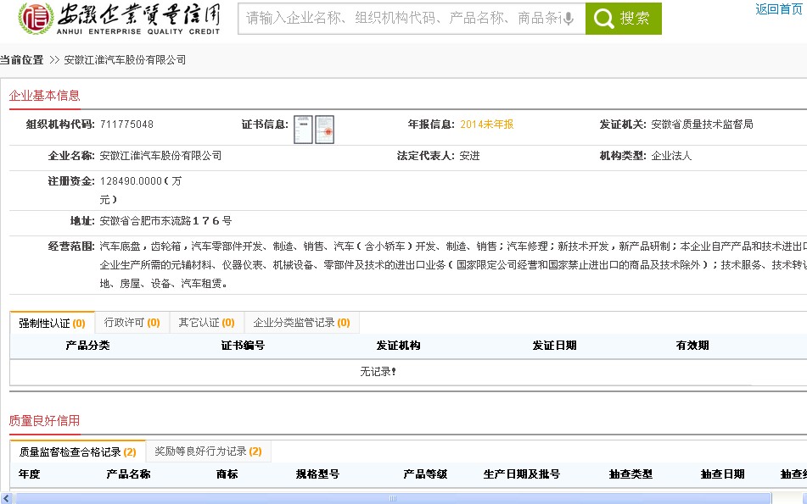Focus the enterprise name search field
The width and height of the screenshot is (807, 504).
click(x=399, y=19)
